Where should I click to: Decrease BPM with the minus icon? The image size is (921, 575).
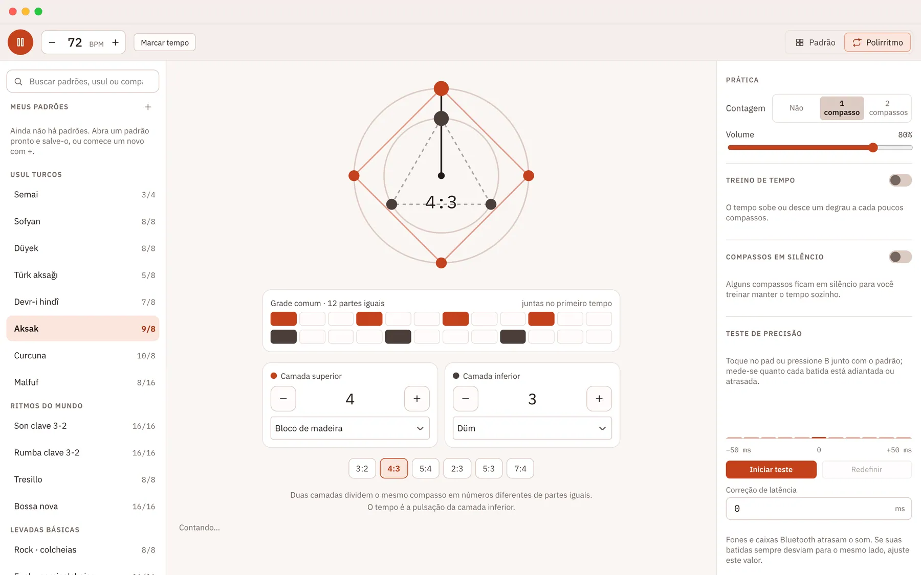(x=52, y=42)
